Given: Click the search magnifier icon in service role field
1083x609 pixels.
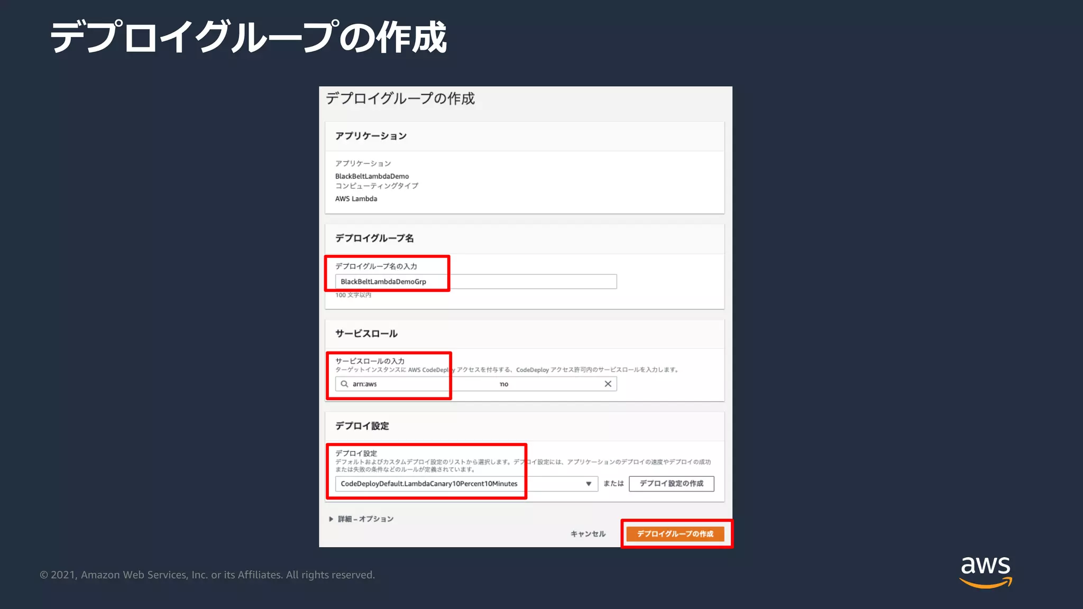Looking at the screenshot, I should [x=344, y=384].
